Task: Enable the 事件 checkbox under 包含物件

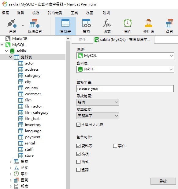Action: (x=115, y=146)
